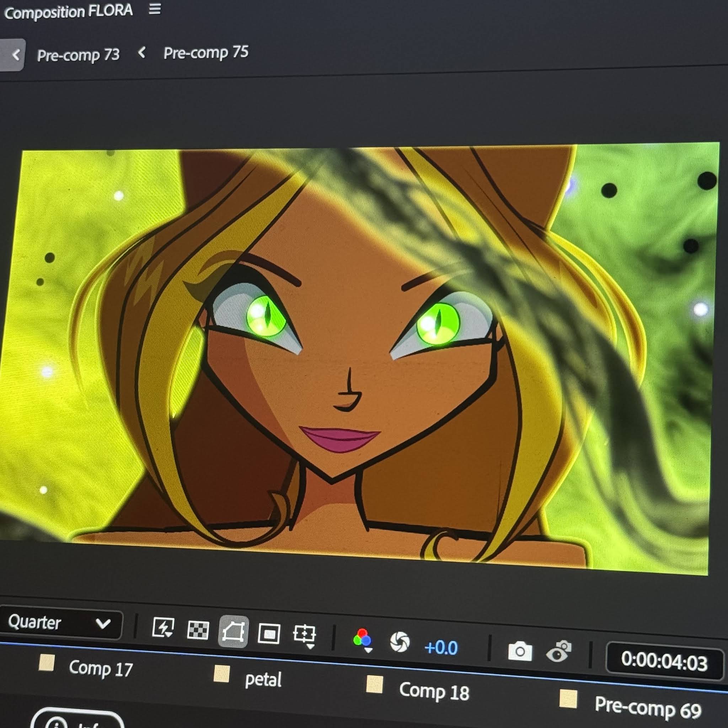Toggle Fast Previews lightning icon

(163, 627)
